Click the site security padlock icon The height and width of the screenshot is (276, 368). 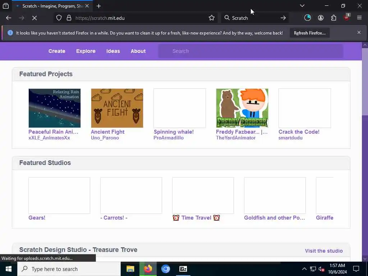coord(69,18)
